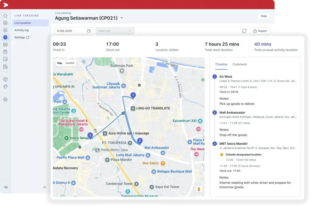The width and height of the screenshot is (311, 207).
Task: Open the gear settings icon in sidebar
Action: pos(5,100)
